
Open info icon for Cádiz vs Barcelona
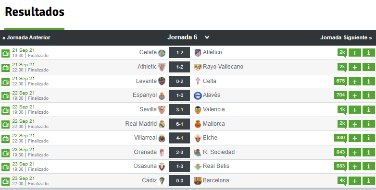(x=369, y=181)
